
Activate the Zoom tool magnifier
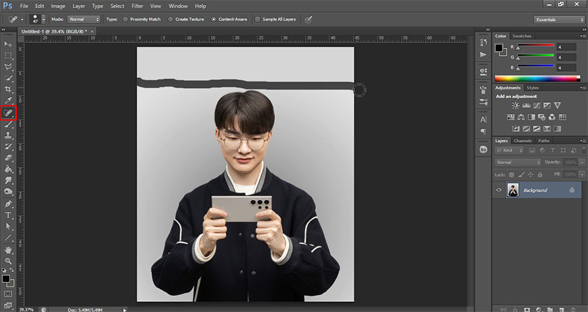[9, 260]
